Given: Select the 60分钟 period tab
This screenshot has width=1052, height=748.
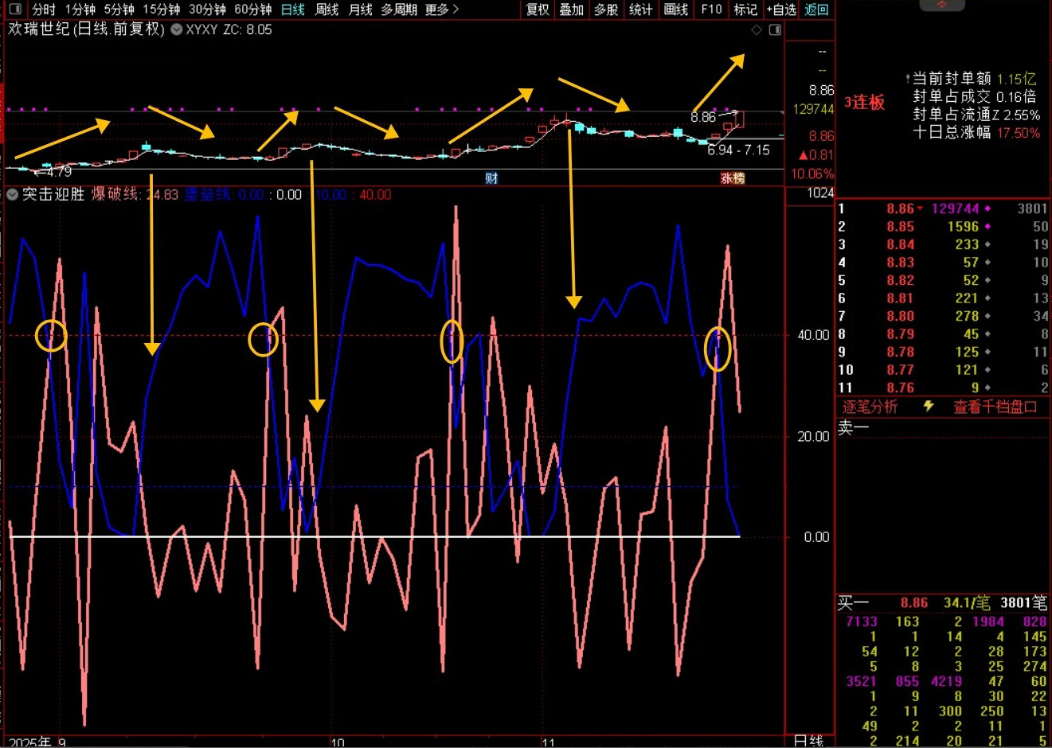Looking at the screenshot, I should click(252, 10).
